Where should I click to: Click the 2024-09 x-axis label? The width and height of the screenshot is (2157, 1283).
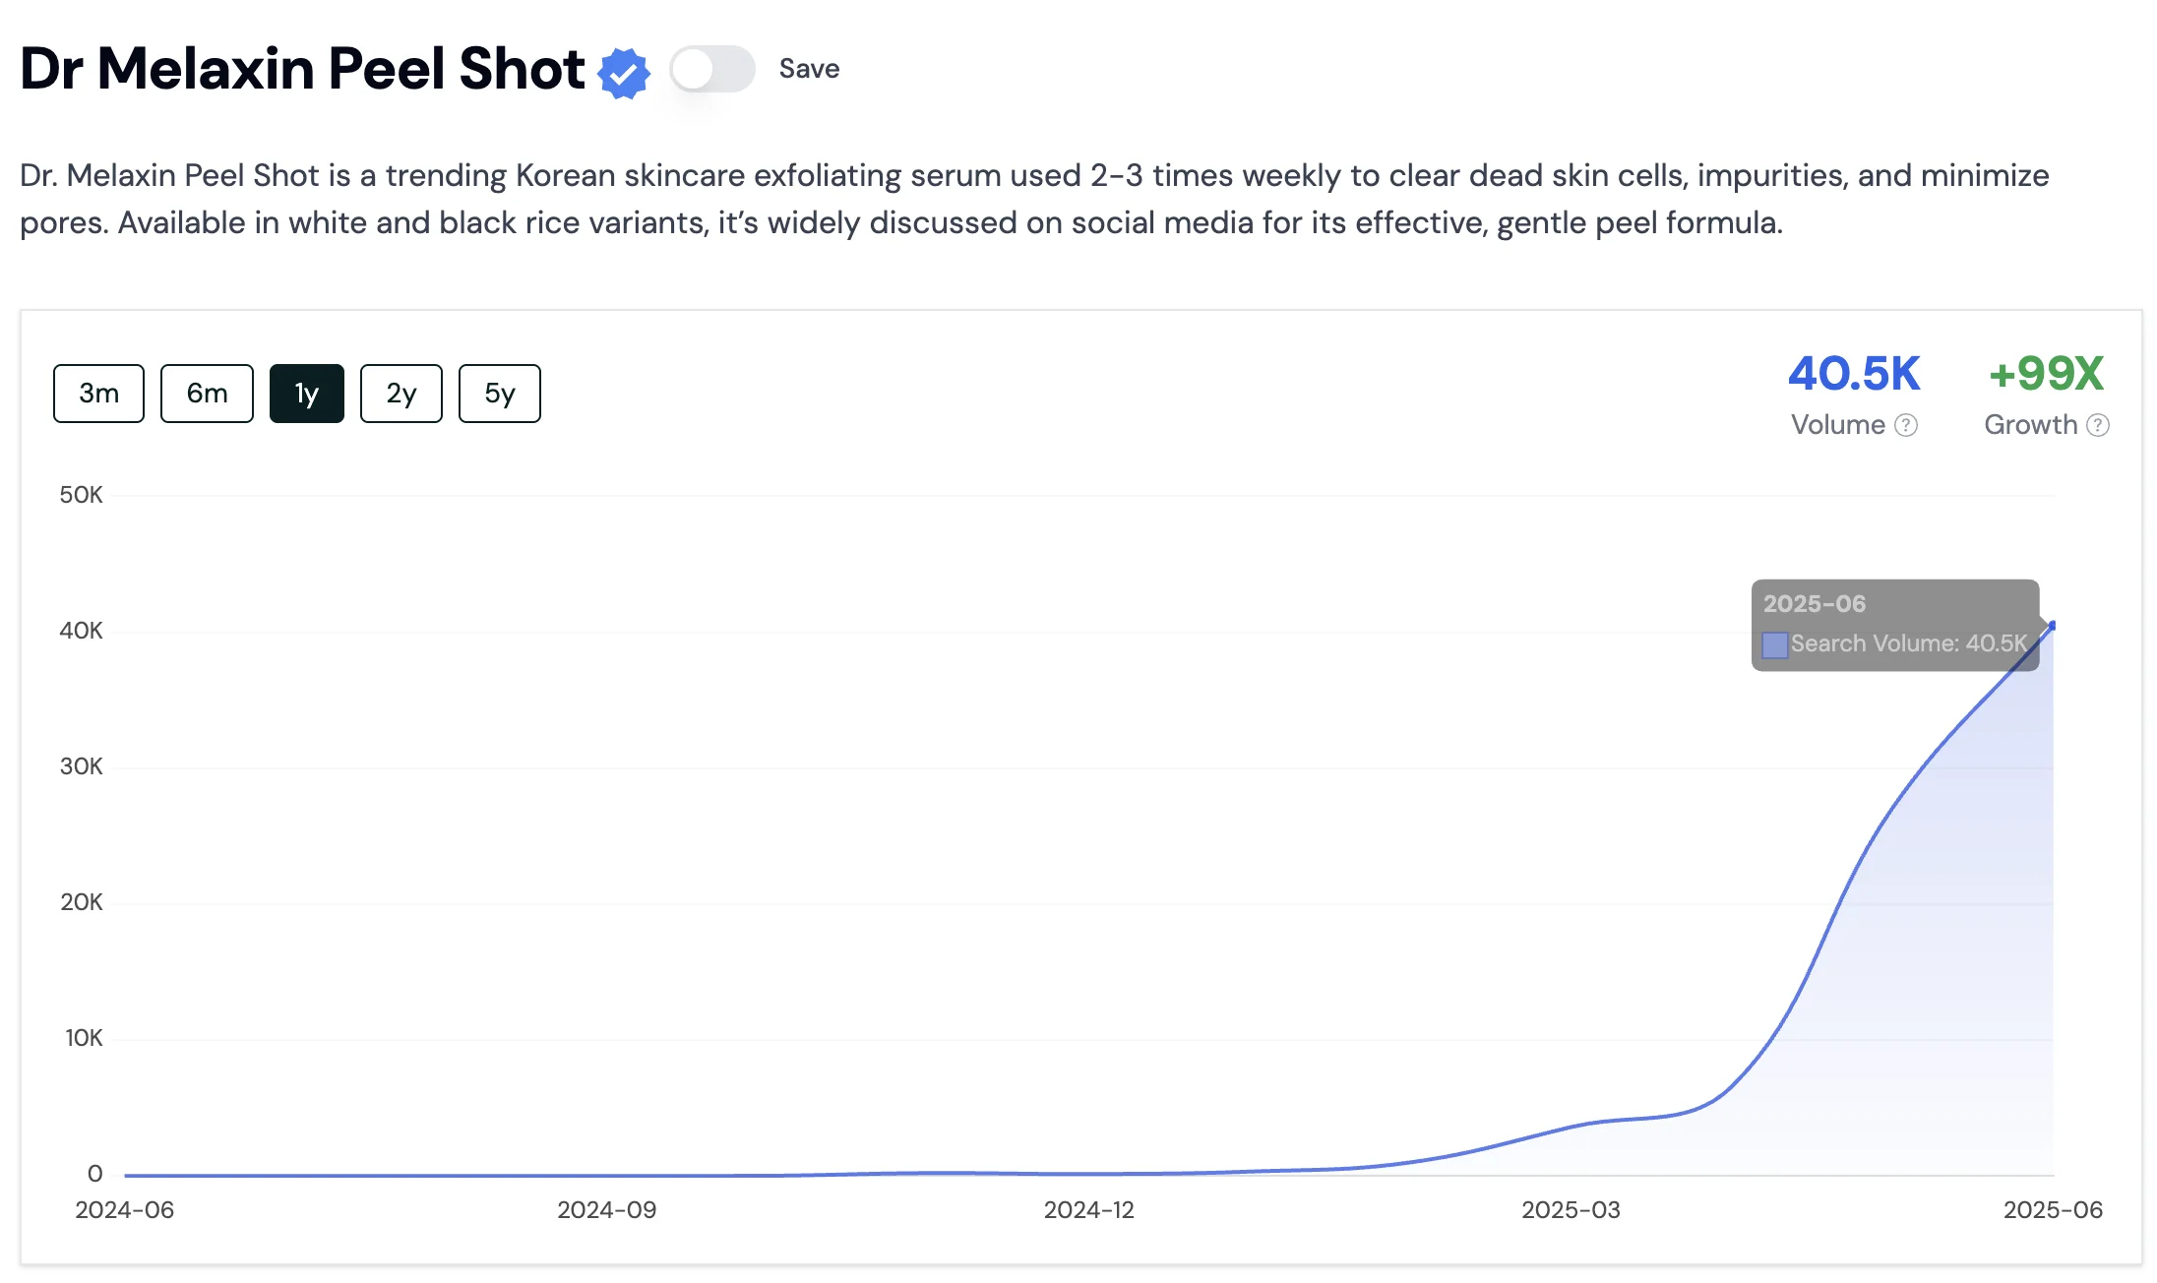click(606, 1210)
